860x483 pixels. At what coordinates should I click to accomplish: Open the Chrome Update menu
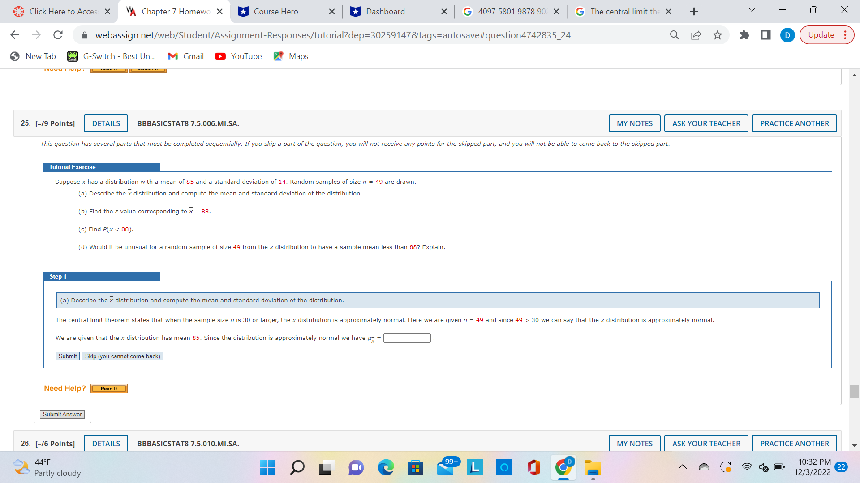(x=827, y=35)
